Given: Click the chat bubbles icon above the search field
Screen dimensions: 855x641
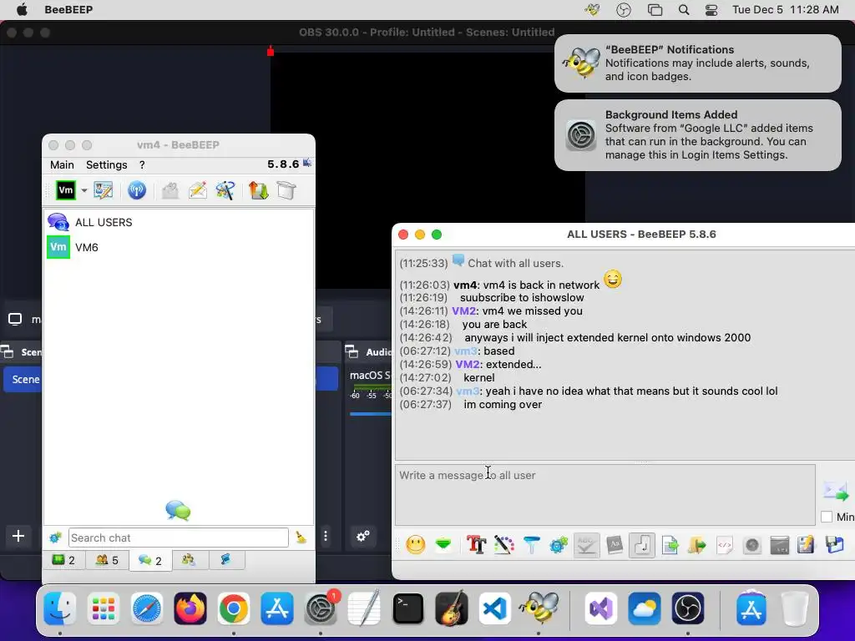Looking at the screenshot, I should tap(179, 510).
